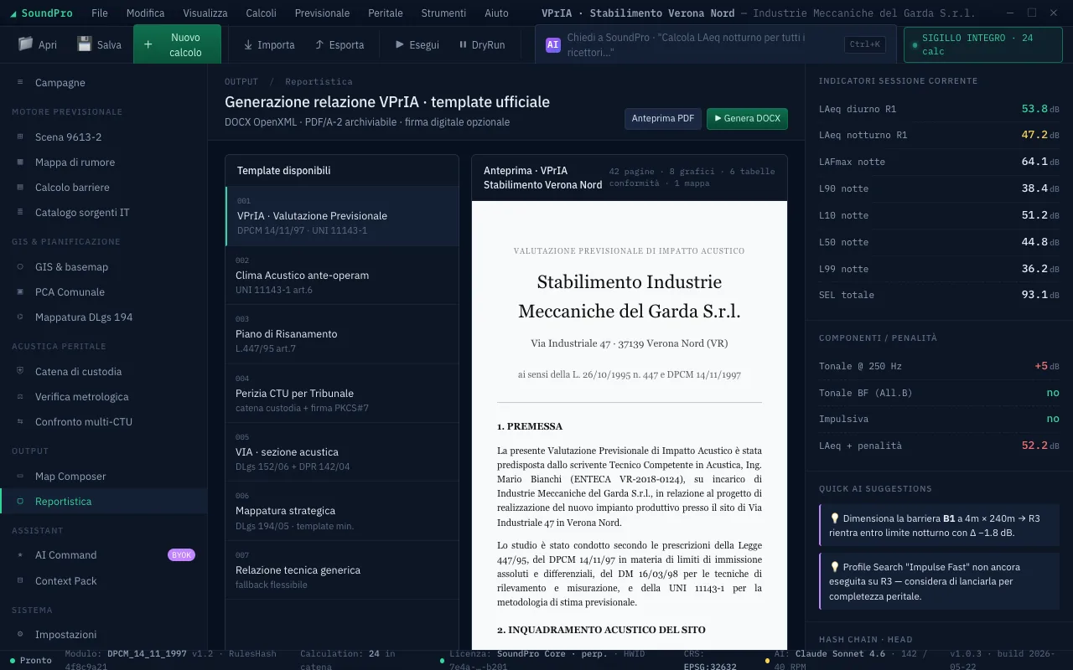This screenshot has width=1073, height=670.
Task: Click the Esporta upload arrow icon
Action: [x=319, y=44]
